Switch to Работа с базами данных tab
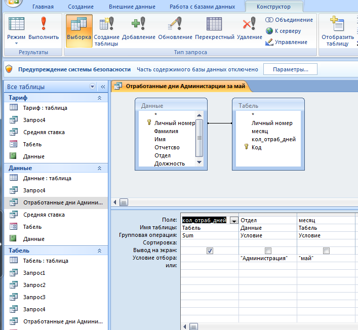Image resolution: width=358 pixels, height=330 pixels. 202,7
